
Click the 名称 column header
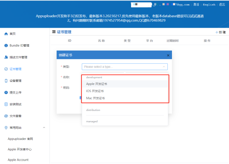(x=101, y=41)
